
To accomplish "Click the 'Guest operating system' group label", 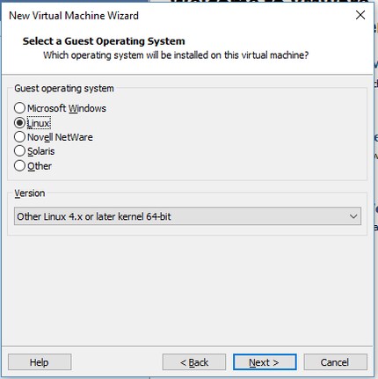I will coord(64,89).
